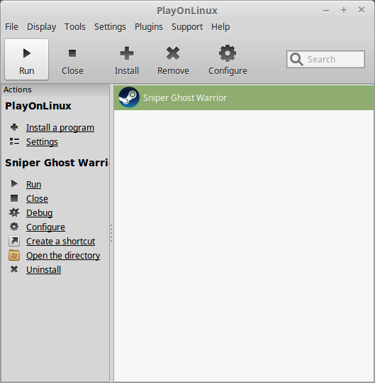The height and width of the screenshot is (383, 375).
Task: Open the Settings menu in menu bar
Action: [x=110, y=26]
